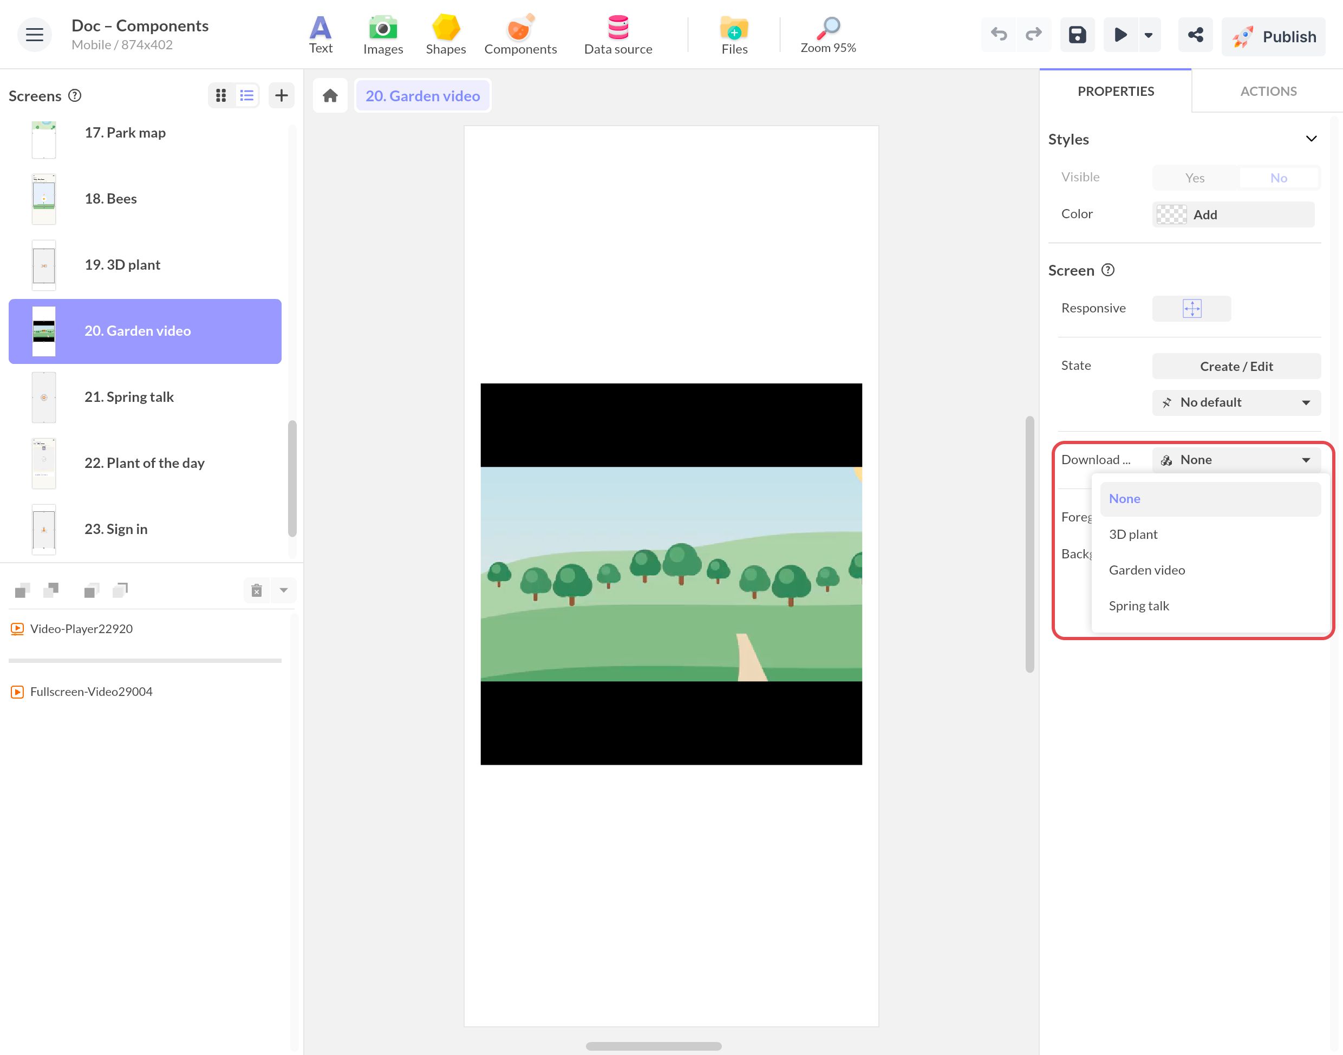Select screen 19. 3D plant

click(145, 265)
